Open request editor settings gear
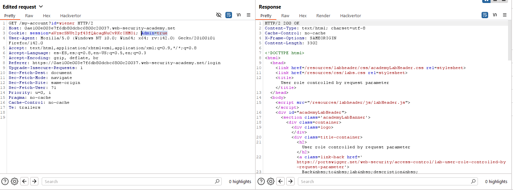Image resolution: width=513 pixels, height=190 pixels. click(x=14, y=181)
